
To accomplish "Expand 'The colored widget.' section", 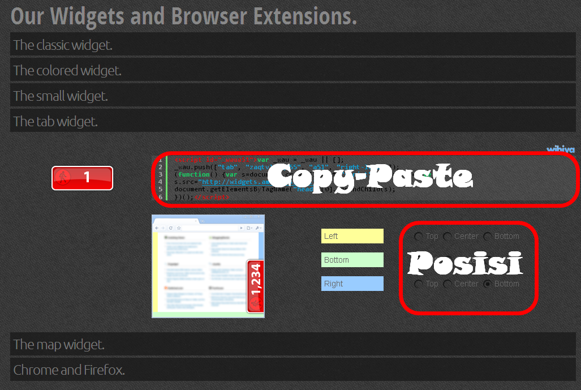I will pyautogui.click(x=292, y=70).
